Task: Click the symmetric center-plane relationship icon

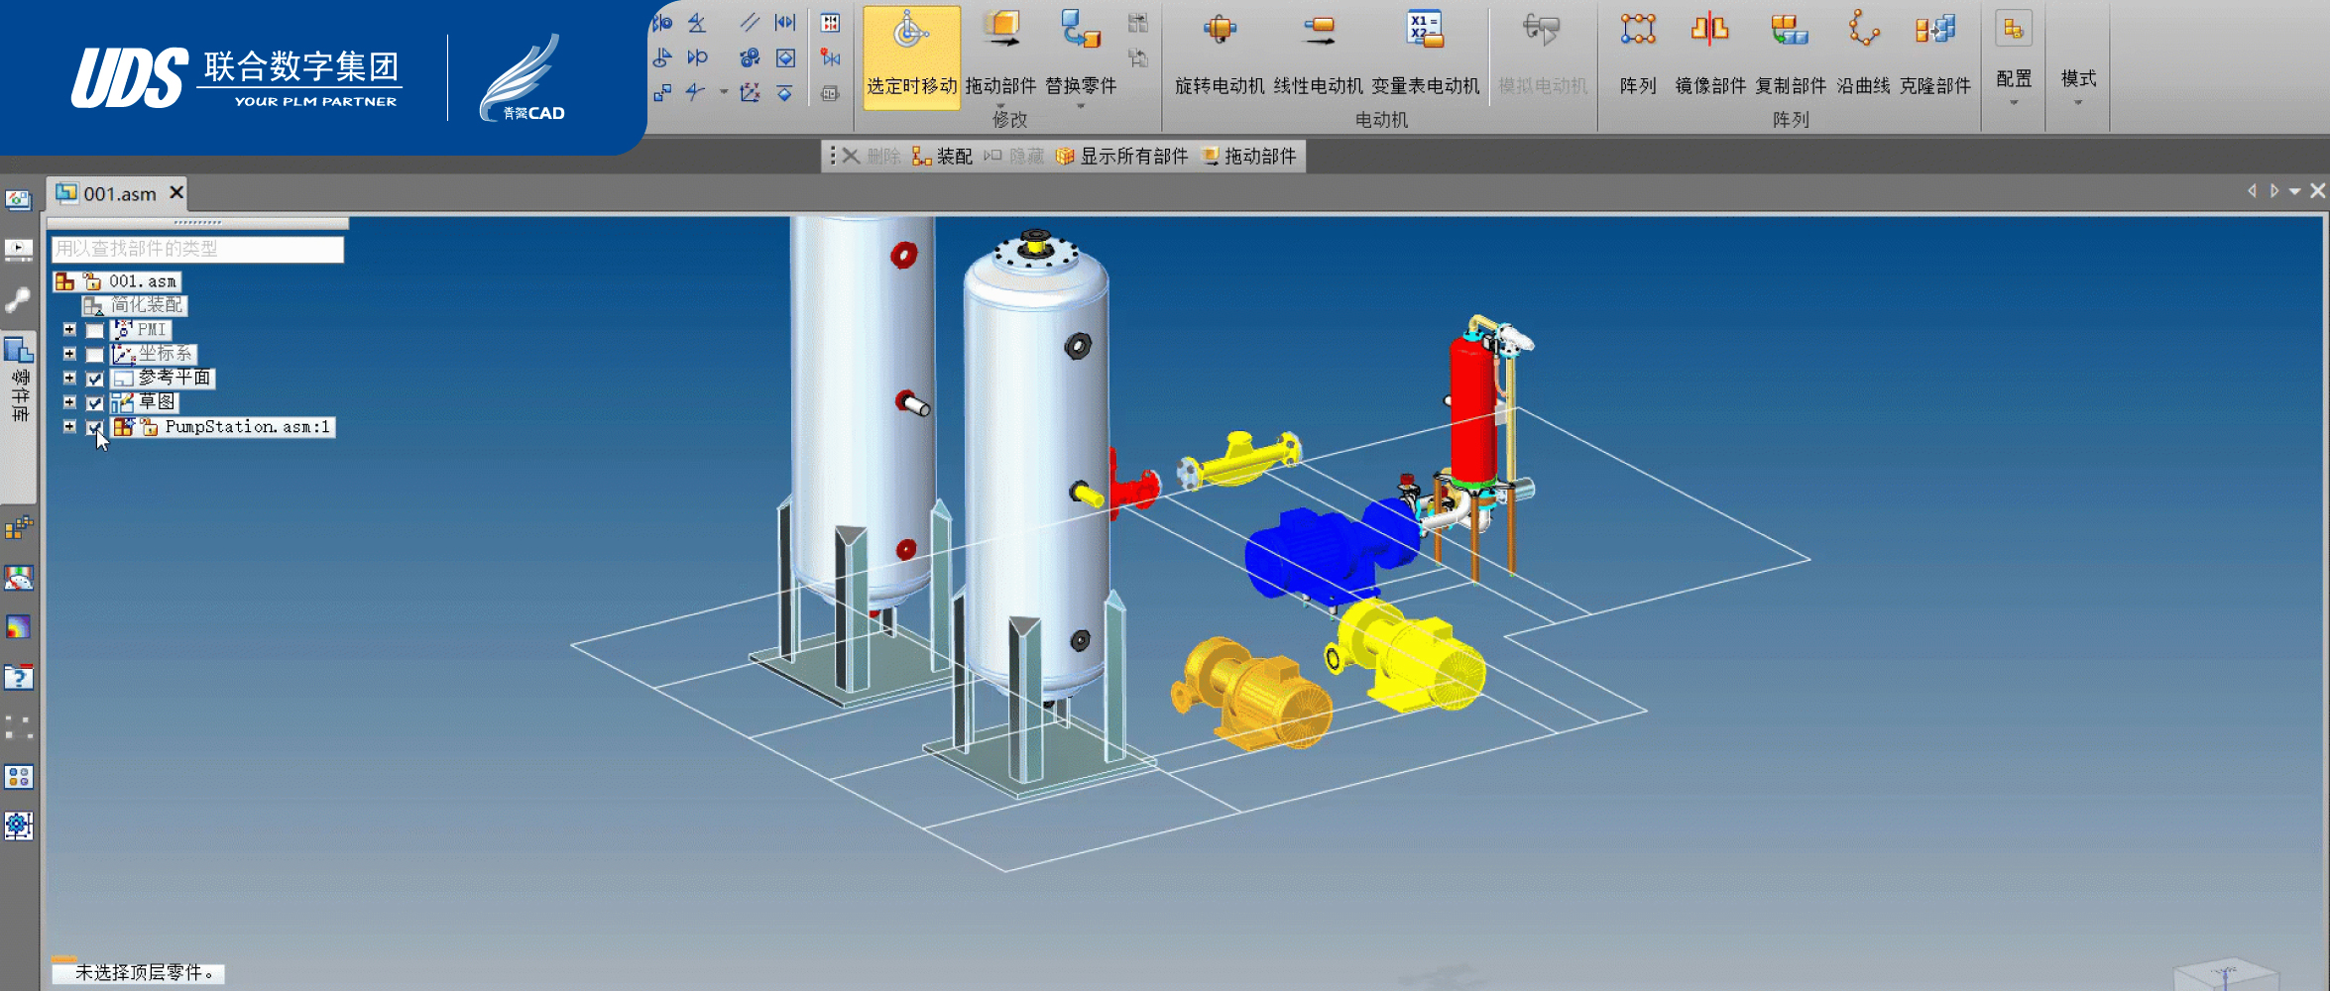Action: point(785,23)
